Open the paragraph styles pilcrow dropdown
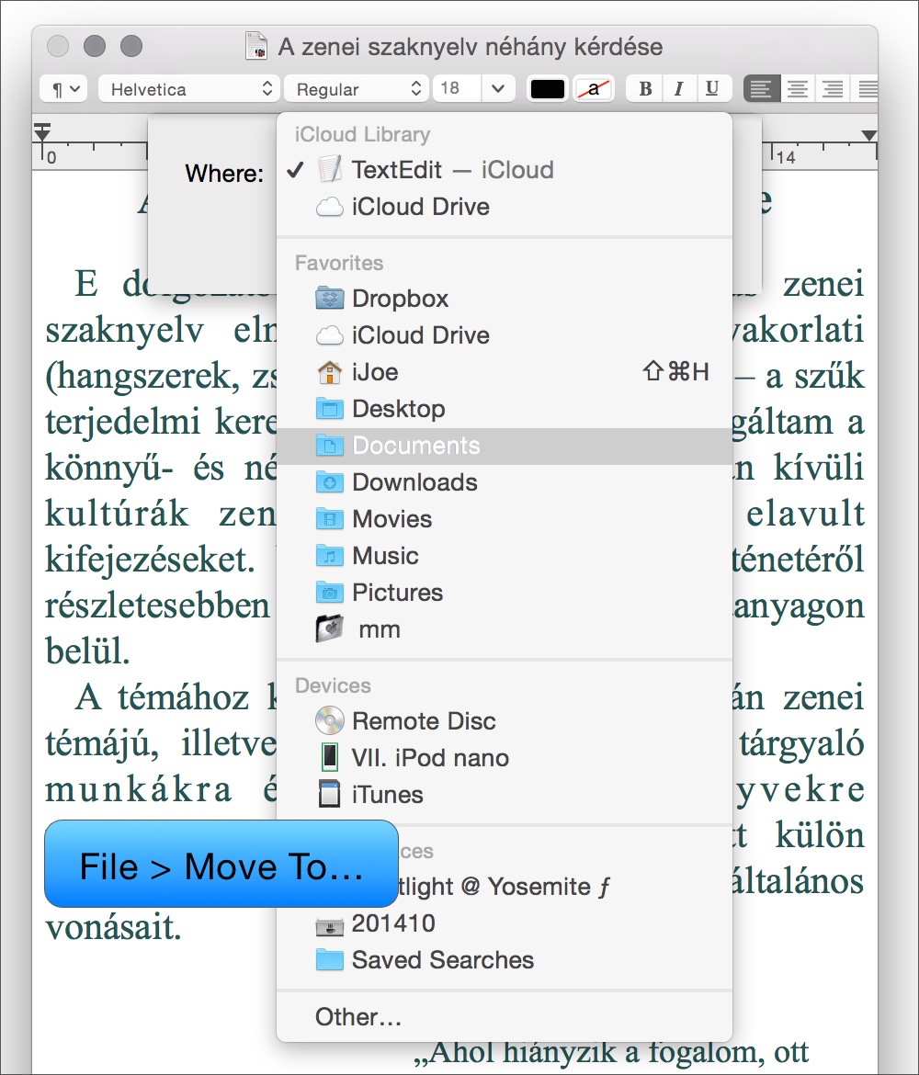This screenshot has height=1075, width=919. [63, 89]
